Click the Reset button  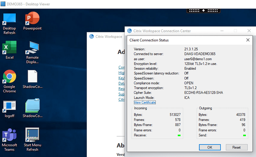coord(236,147)
